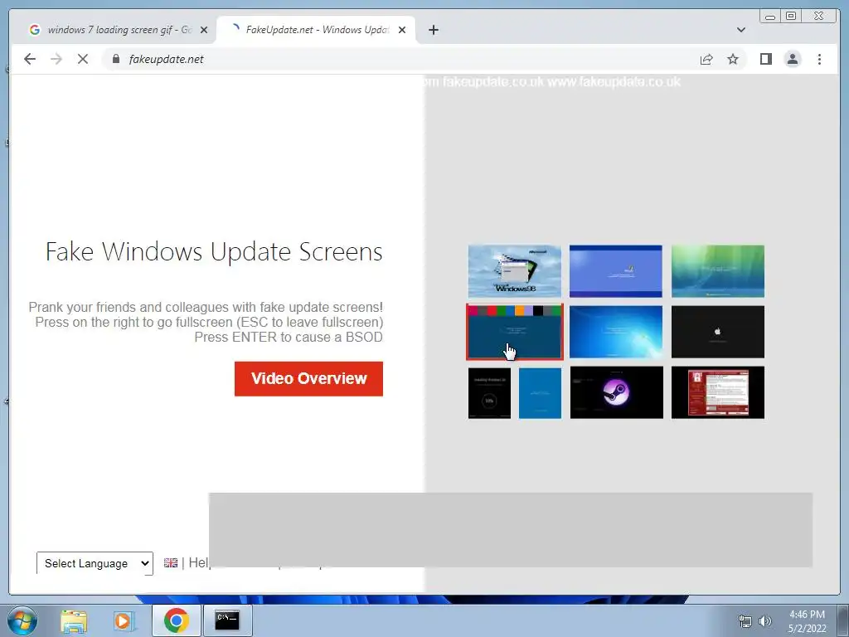
Task: Open Windows Explorer from the taskbar
Action: click(x=74, y=621)
